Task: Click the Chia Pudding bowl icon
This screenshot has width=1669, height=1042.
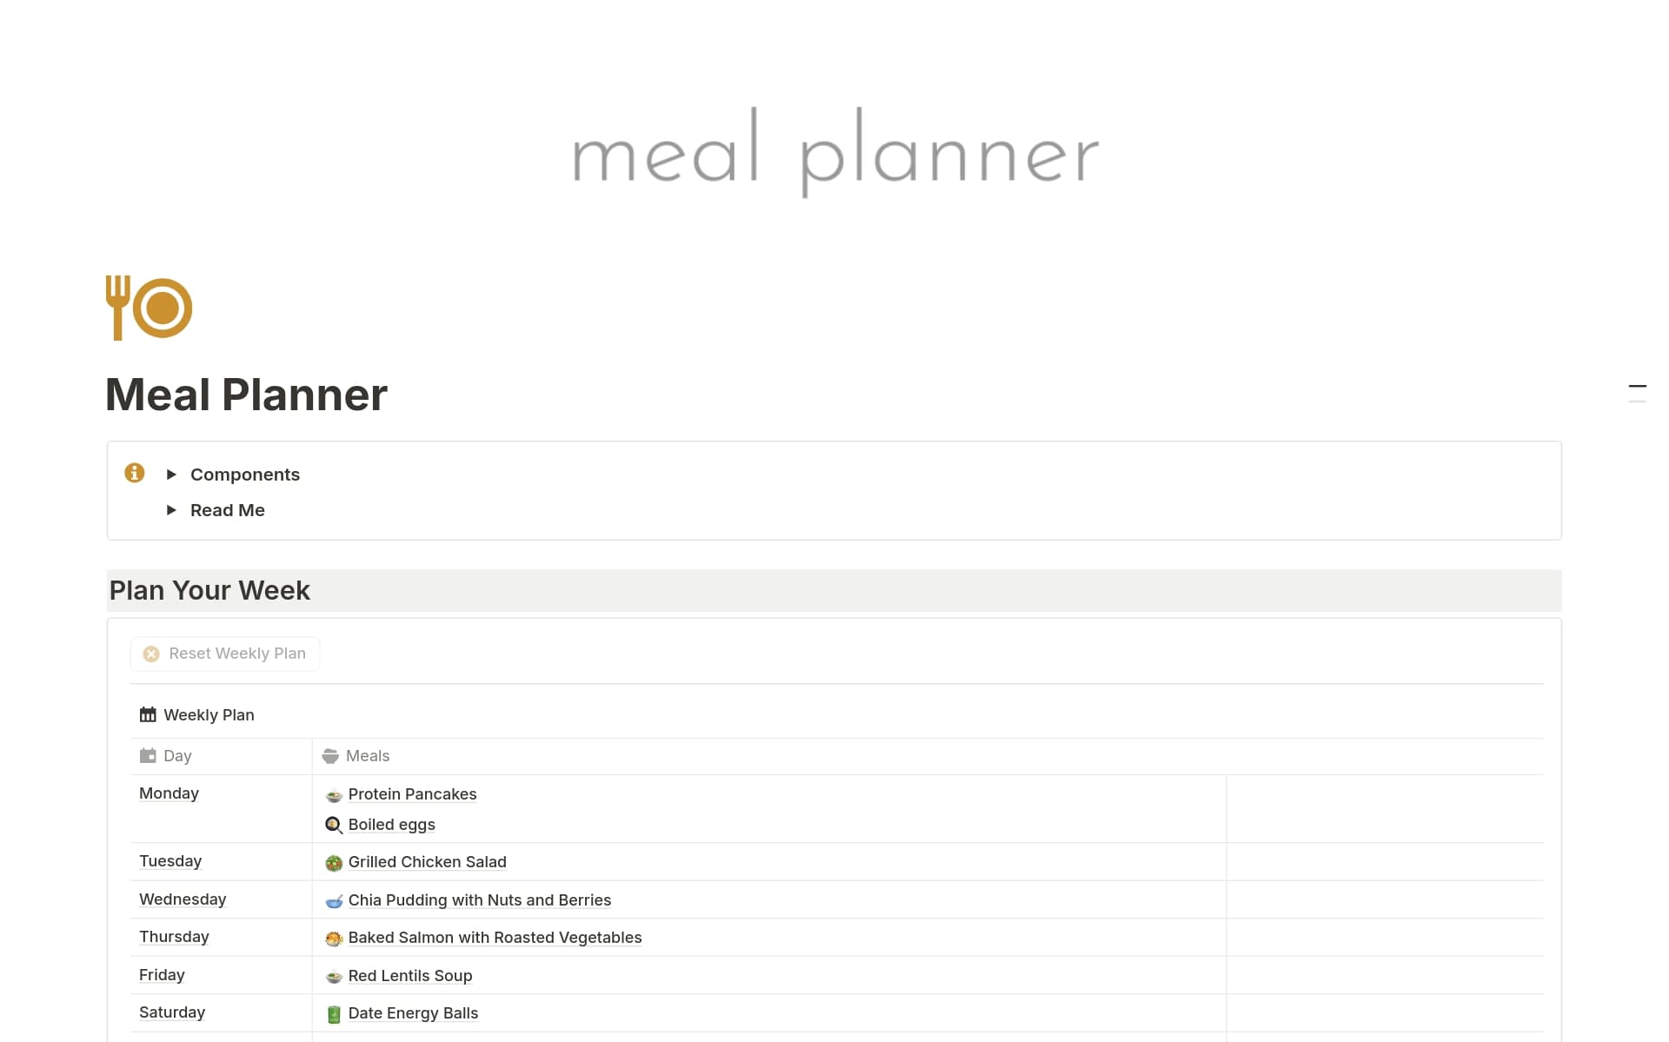Action: click(334, 901)
